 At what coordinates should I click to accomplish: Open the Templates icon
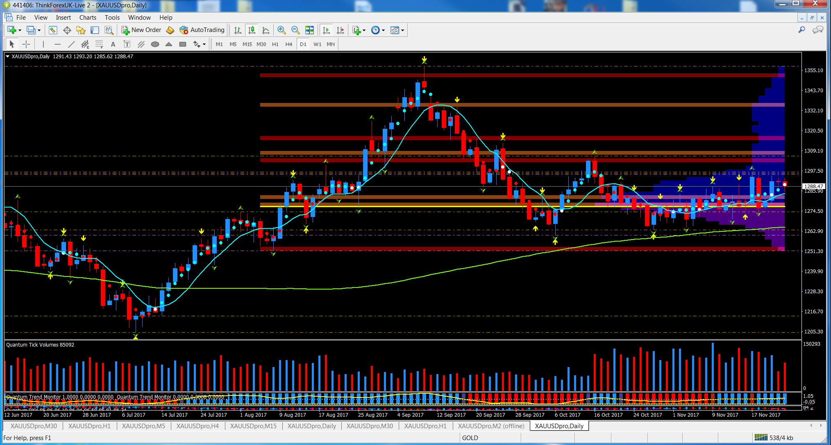[x=395, y=30]
